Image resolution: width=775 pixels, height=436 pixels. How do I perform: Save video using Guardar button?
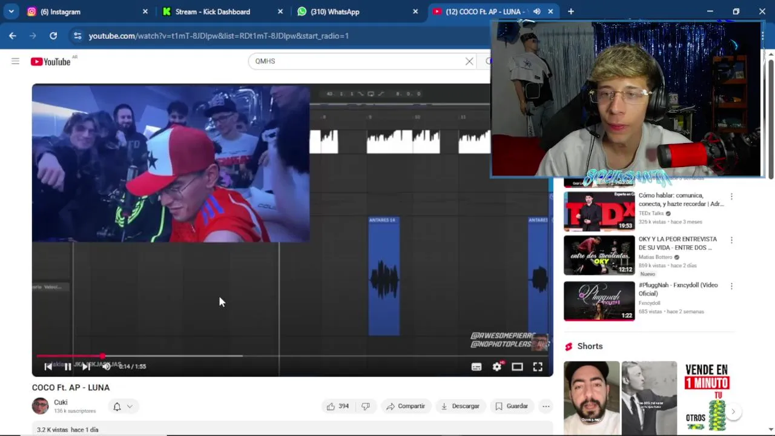[x=512, y=406]
